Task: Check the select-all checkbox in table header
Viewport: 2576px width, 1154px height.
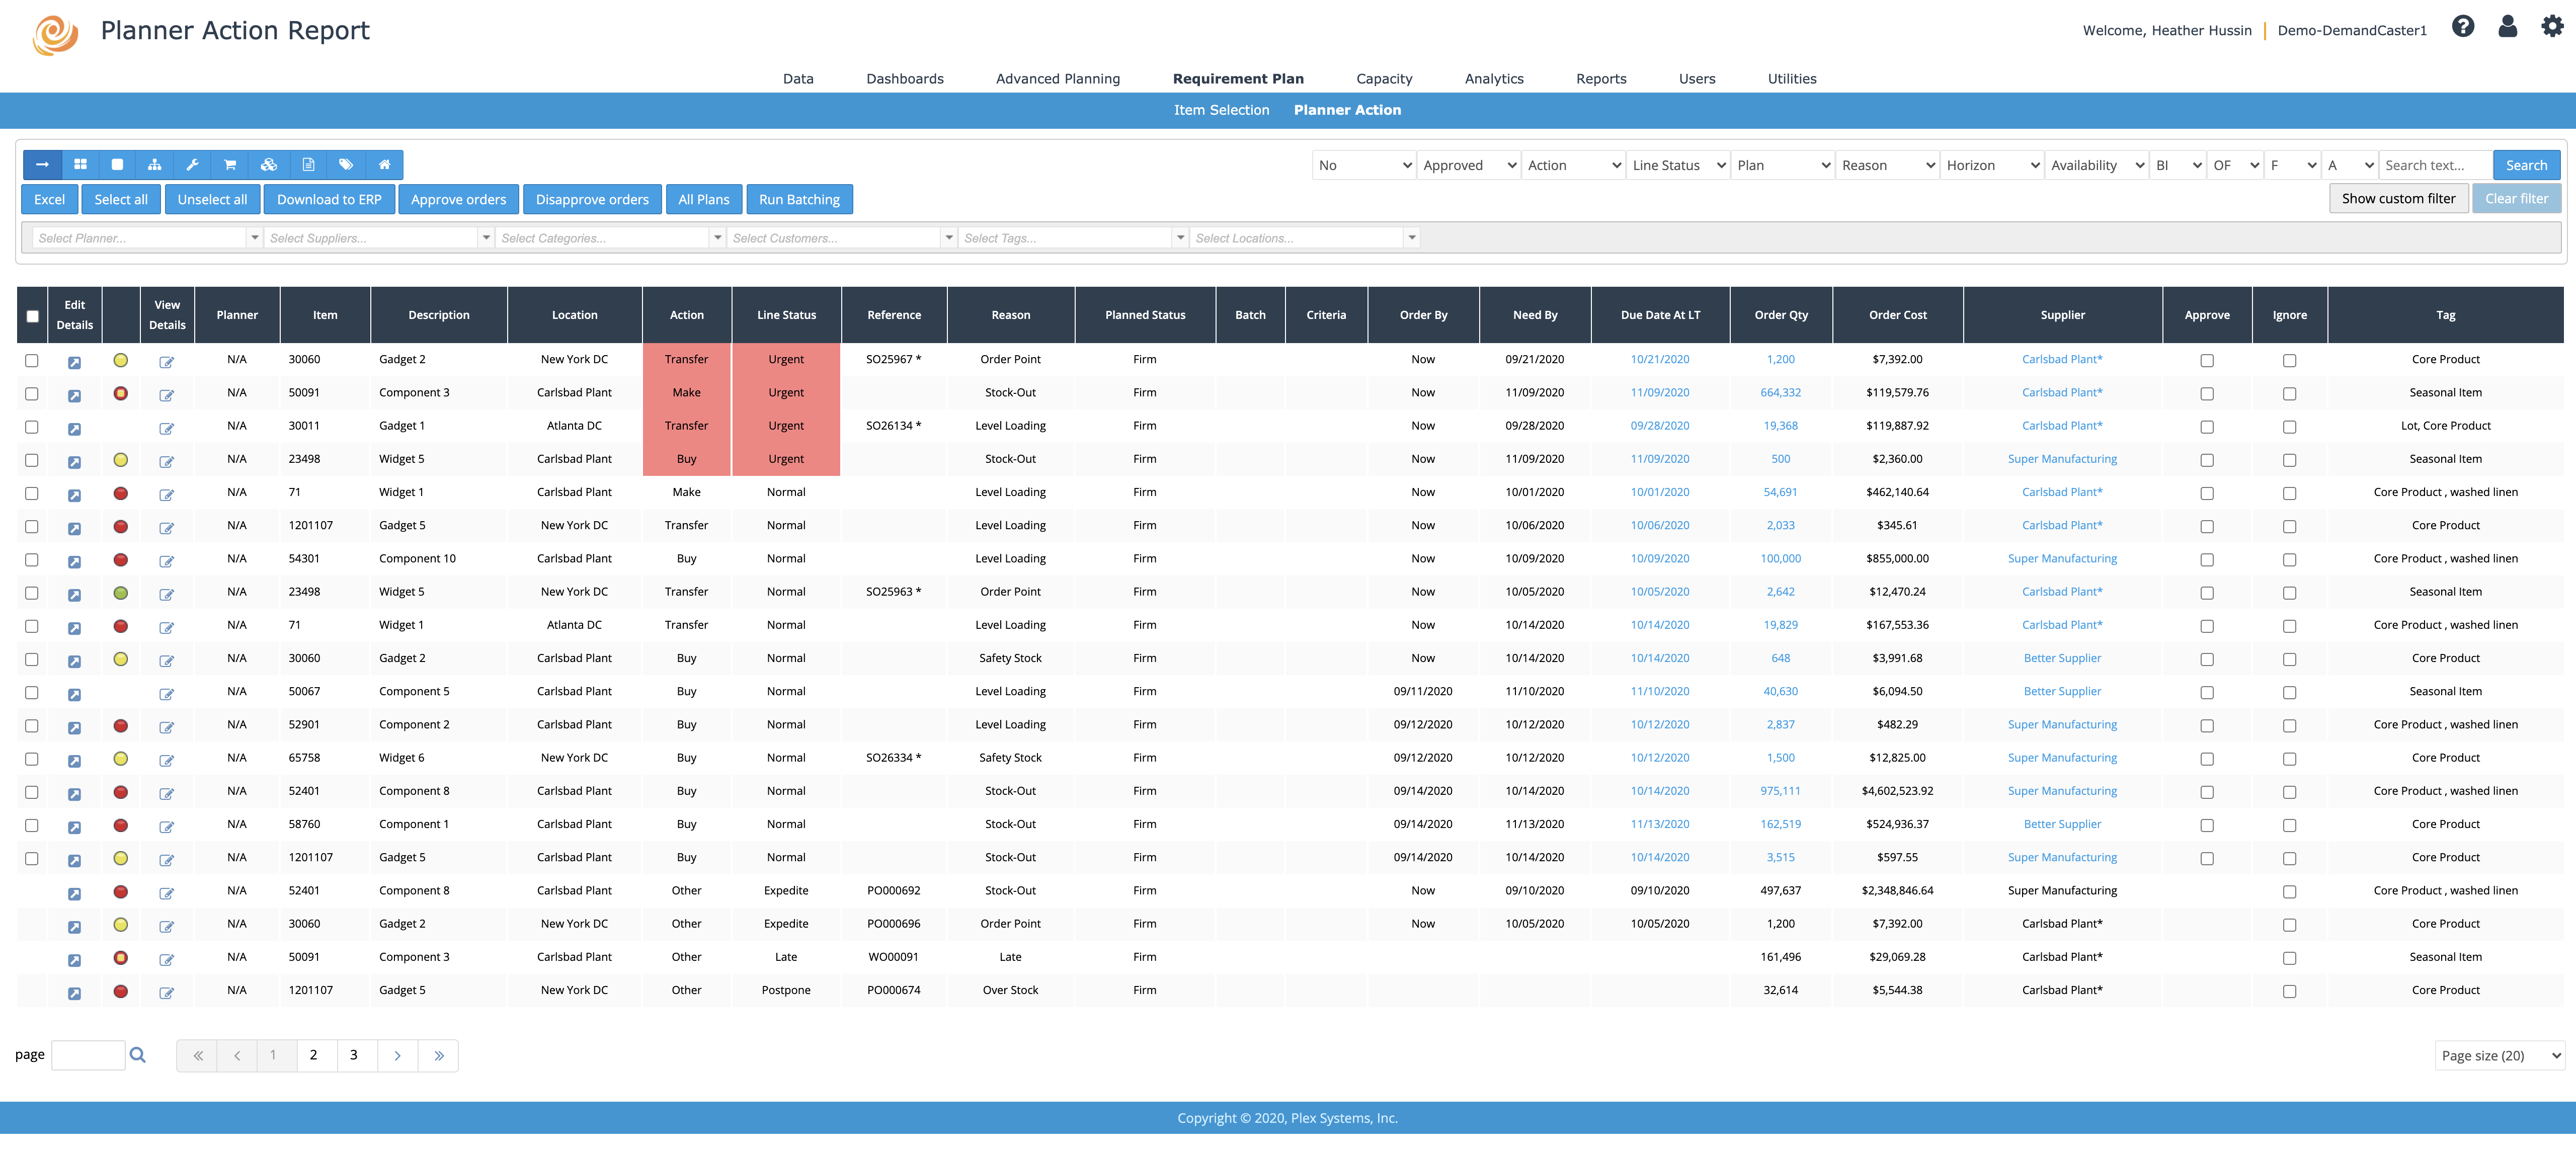Action: pos(32,315)
